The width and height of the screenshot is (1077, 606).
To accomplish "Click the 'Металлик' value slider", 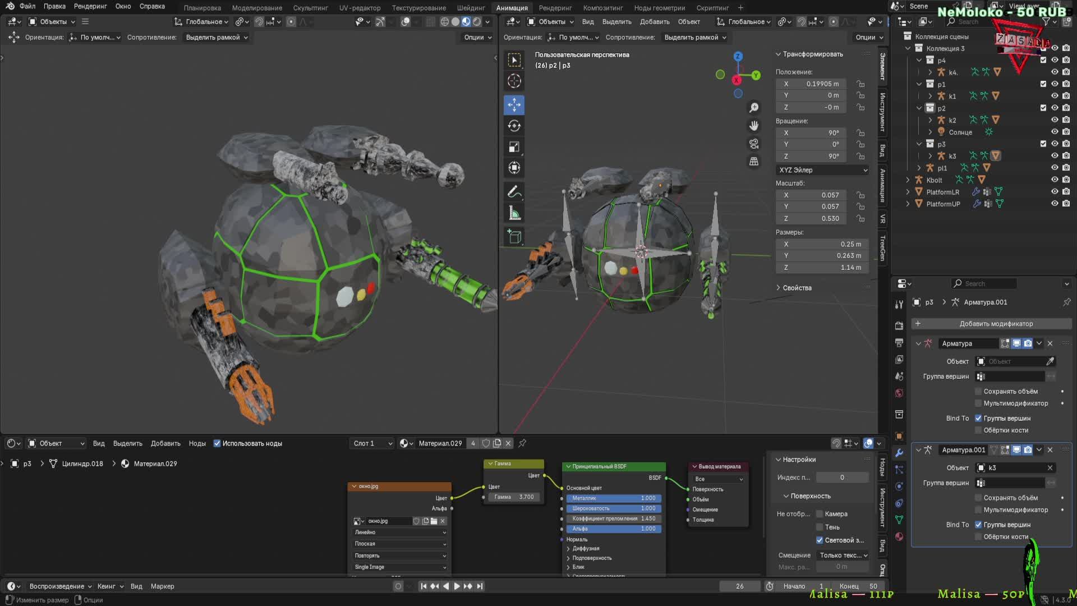I will [x=614, y=498].
